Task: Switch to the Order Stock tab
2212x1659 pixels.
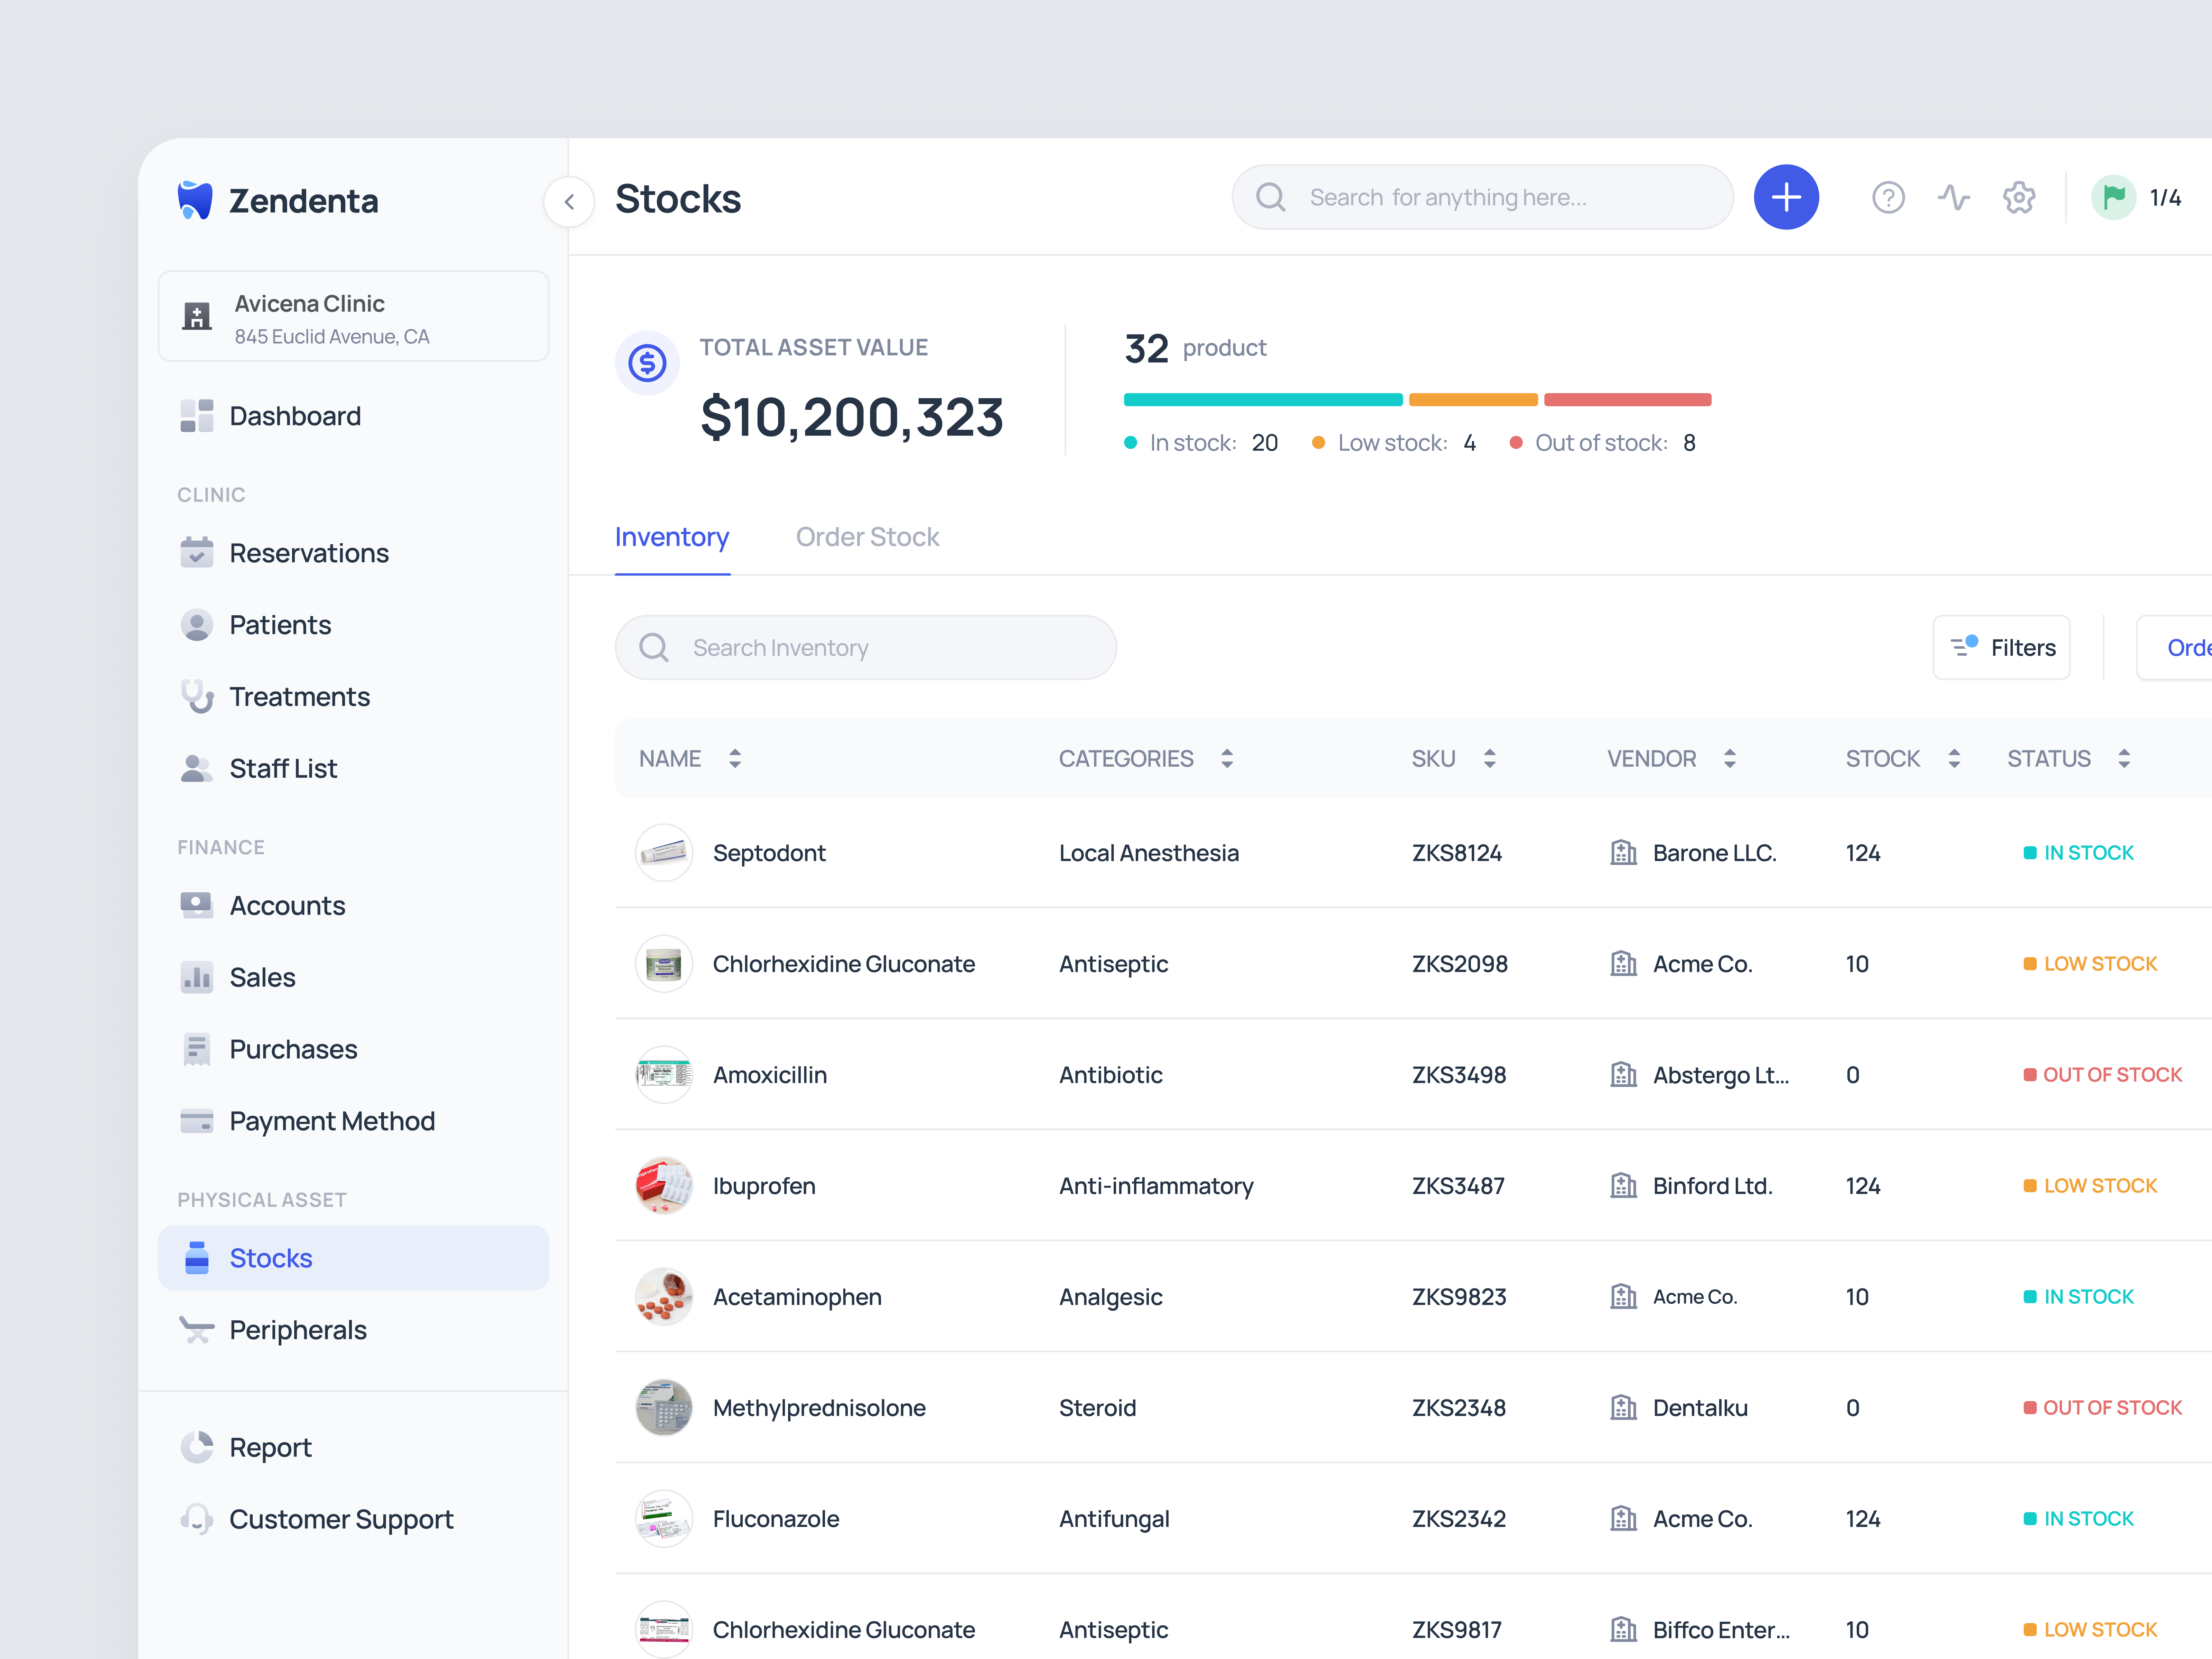Action: (867, 537)
